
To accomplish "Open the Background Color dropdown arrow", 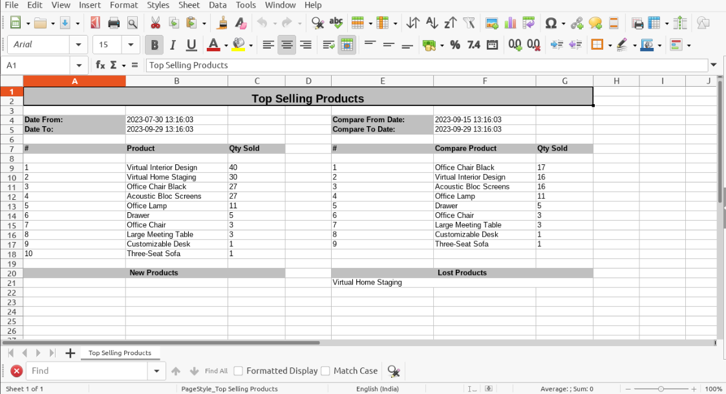I will click(251, 45).
